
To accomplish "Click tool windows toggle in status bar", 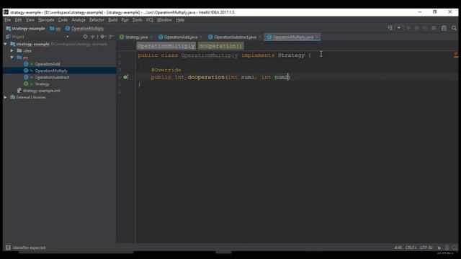I will 8,247.
